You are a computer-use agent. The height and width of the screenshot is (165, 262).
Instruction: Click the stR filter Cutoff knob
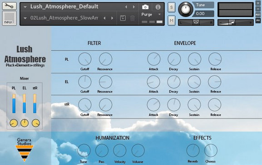click(85, 105)
